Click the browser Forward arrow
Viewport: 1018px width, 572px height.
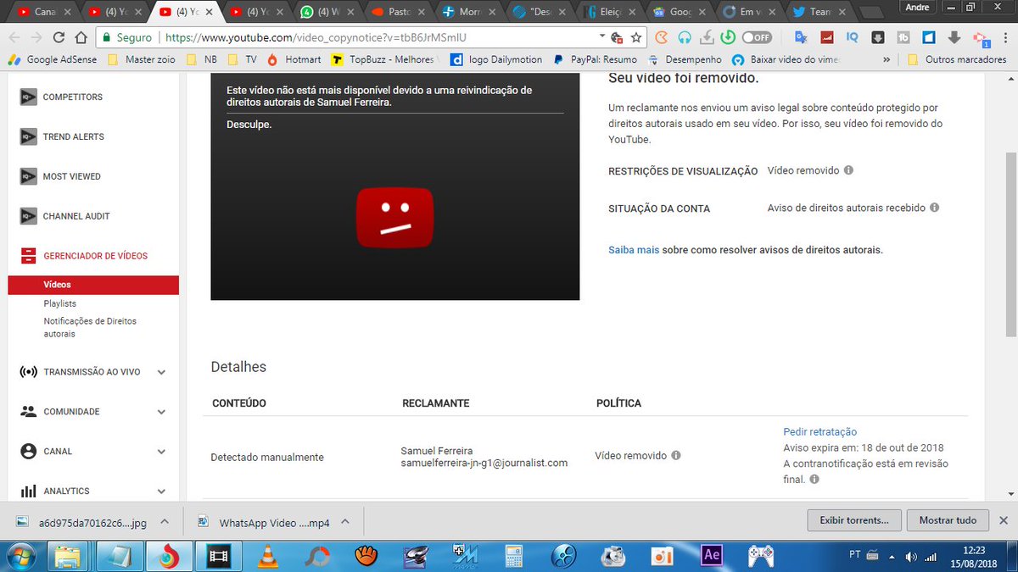(x=36, y=38)
